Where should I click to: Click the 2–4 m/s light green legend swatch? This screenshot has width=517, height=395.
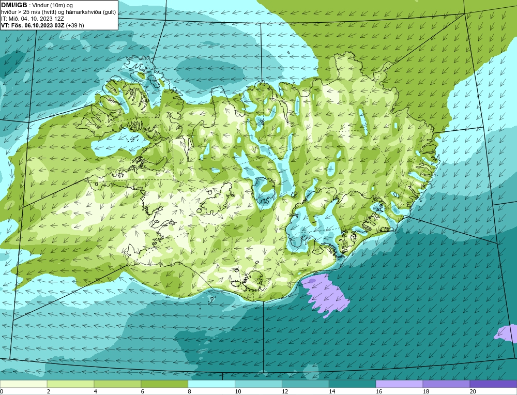(x=70, y=384)
